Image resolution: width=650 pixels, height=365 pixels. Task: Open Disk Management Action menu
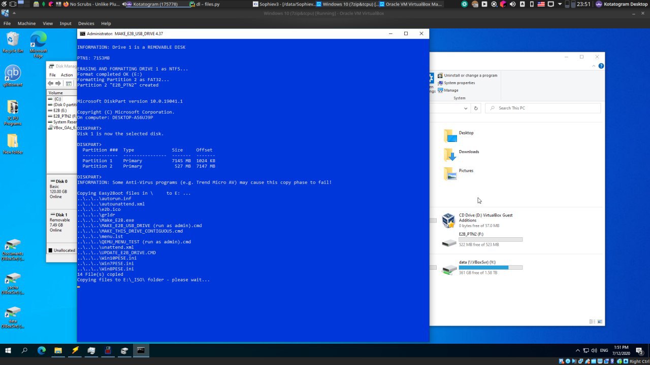pos(67,75)
